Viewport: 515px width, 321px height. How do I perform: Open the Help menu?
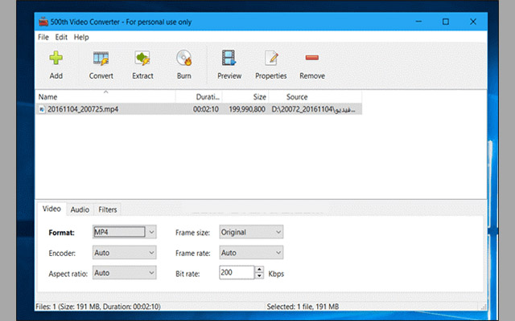pyautogui.click(x=81, y=37)
